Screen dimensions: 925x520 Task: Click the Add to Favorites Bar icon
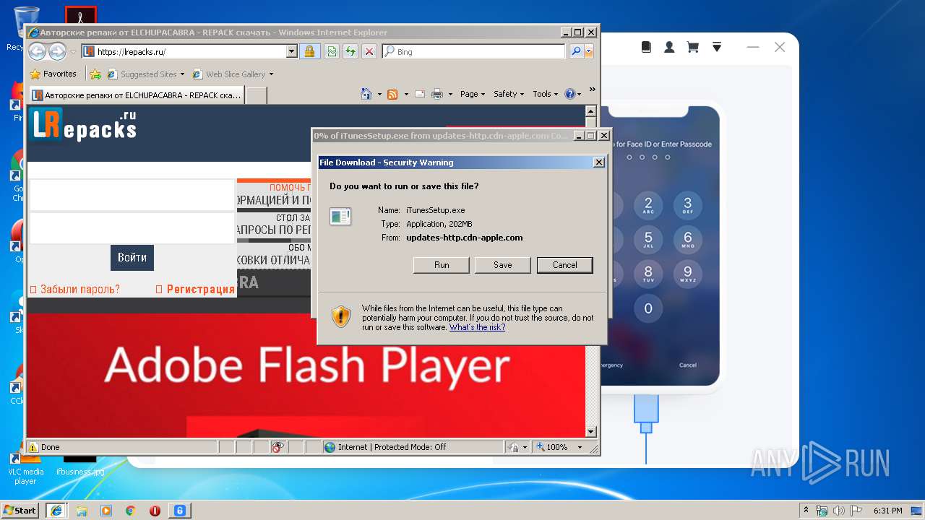[95, 74]
